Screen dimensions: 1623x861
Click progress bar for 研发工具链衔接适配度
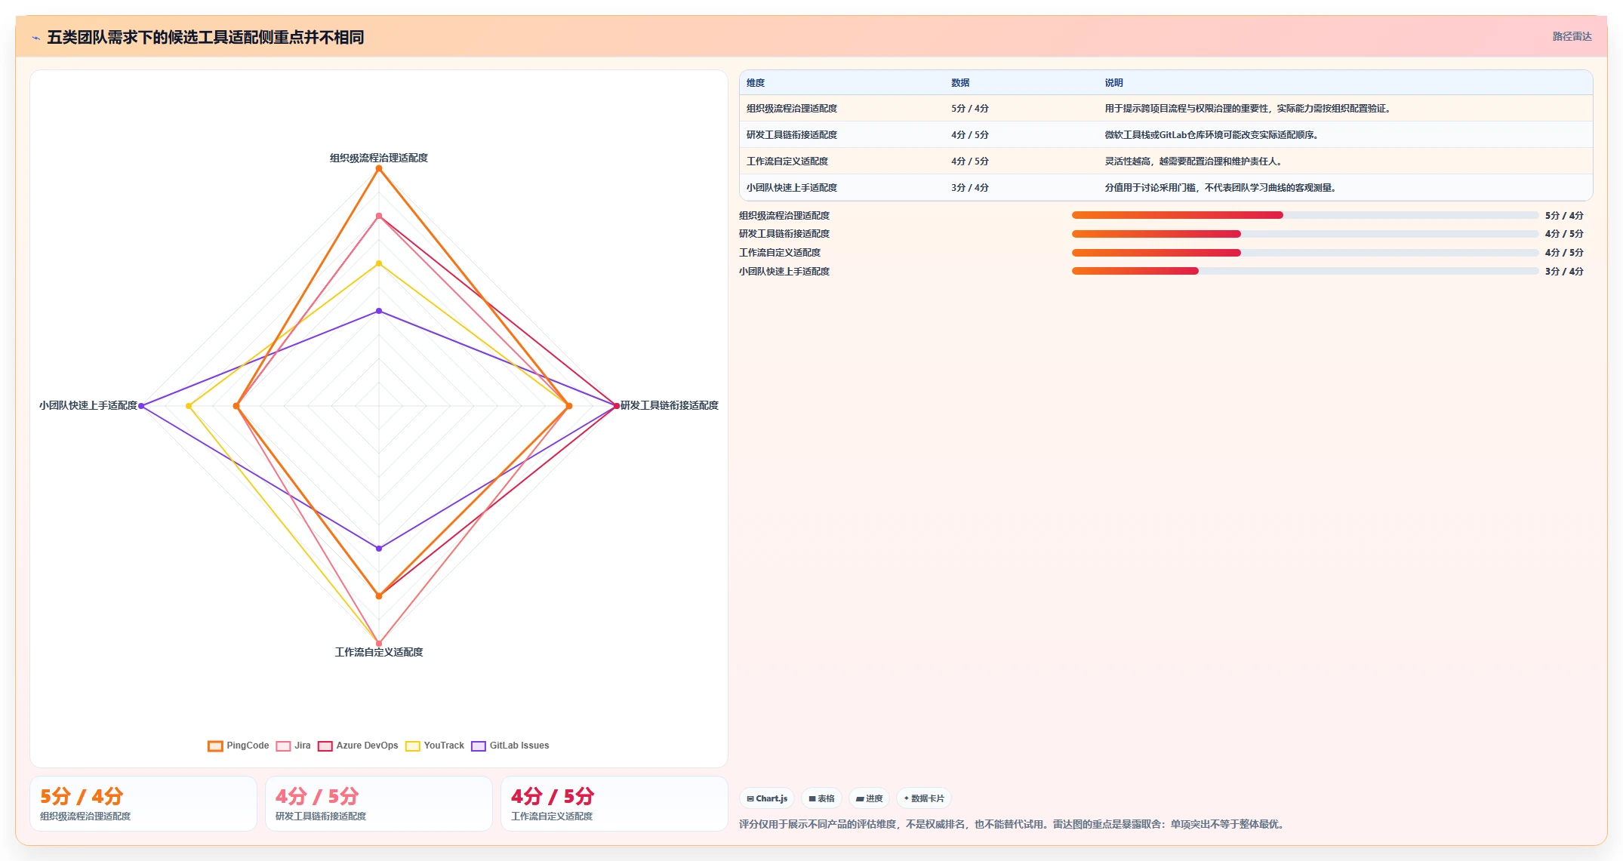pos(1304,234)
